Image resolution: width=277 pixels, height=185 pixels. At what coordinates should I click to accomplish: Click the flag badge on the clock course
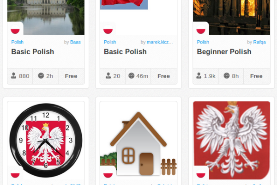coord(15,173)
